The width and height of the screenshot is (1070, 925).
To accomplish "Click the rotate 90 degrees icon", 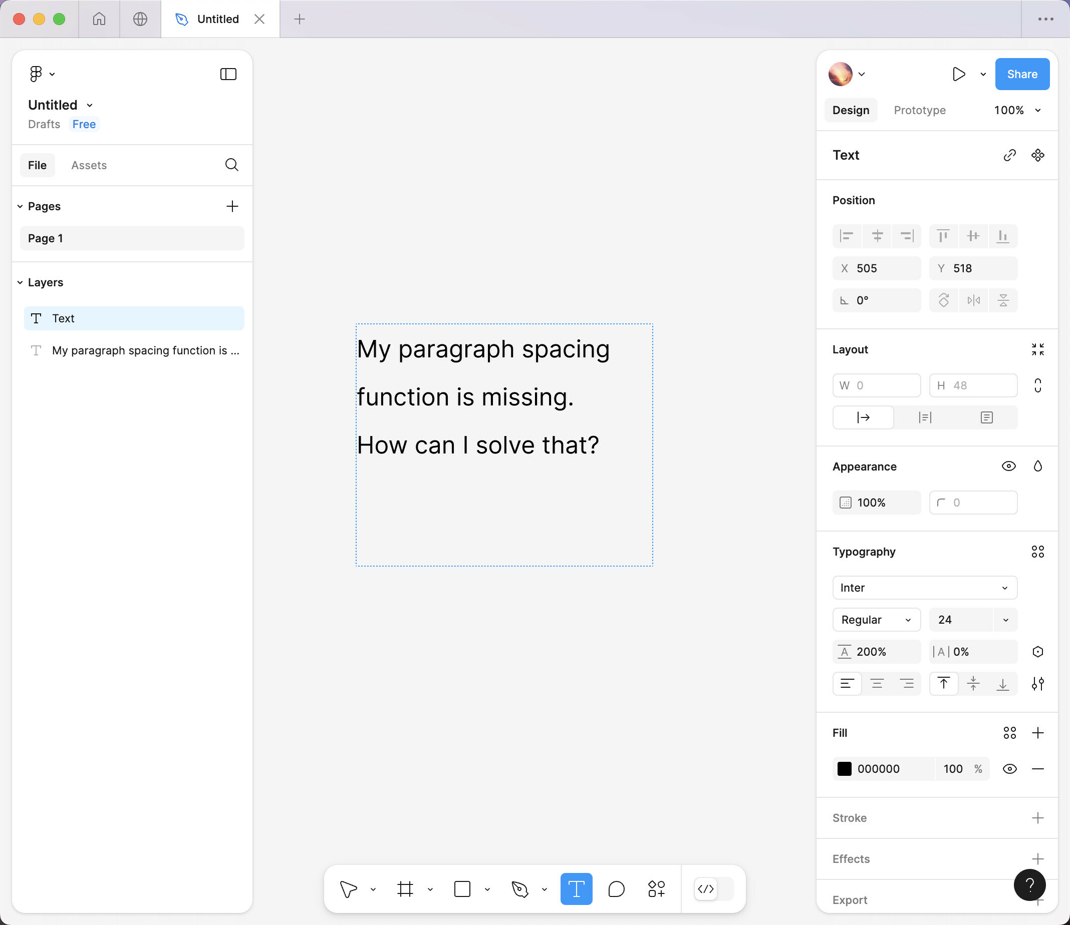I will (x=943, y=300).
